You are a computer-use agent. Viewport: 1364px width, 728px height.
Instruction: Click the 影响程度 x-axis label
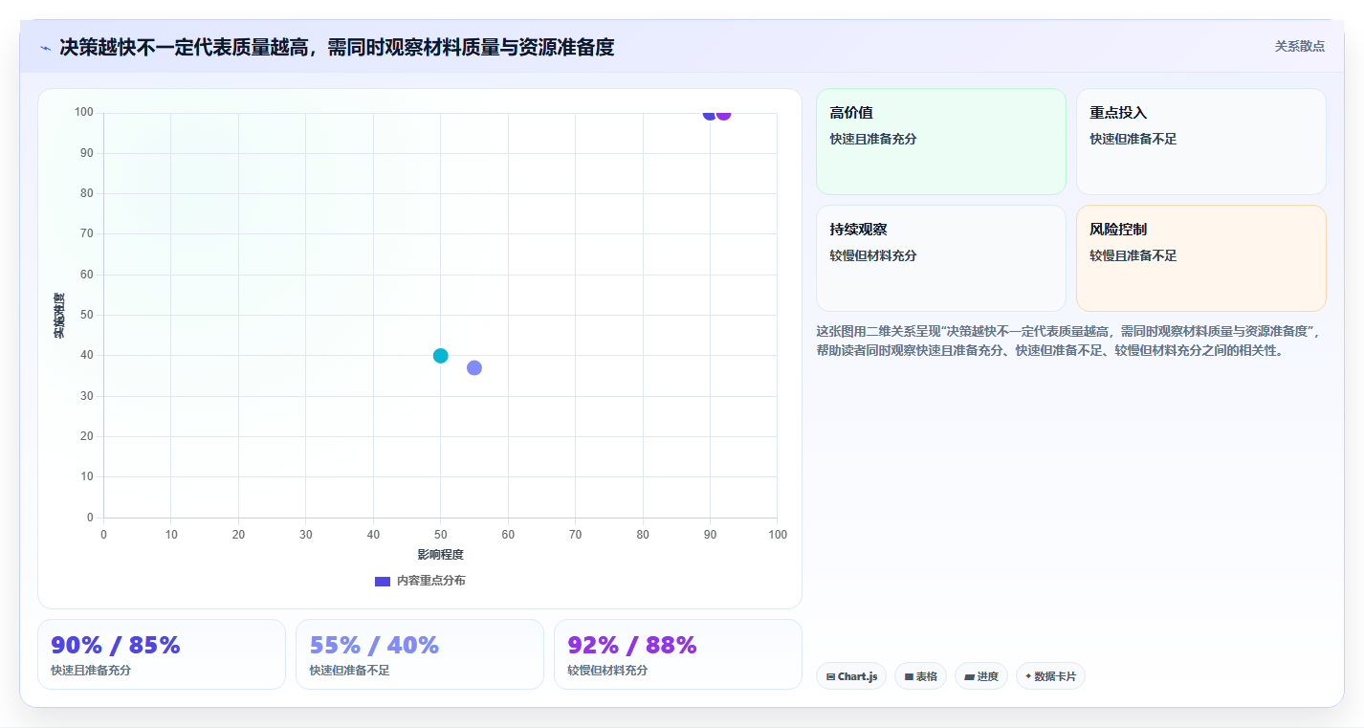pyautogui.click(x=440, y=555)
